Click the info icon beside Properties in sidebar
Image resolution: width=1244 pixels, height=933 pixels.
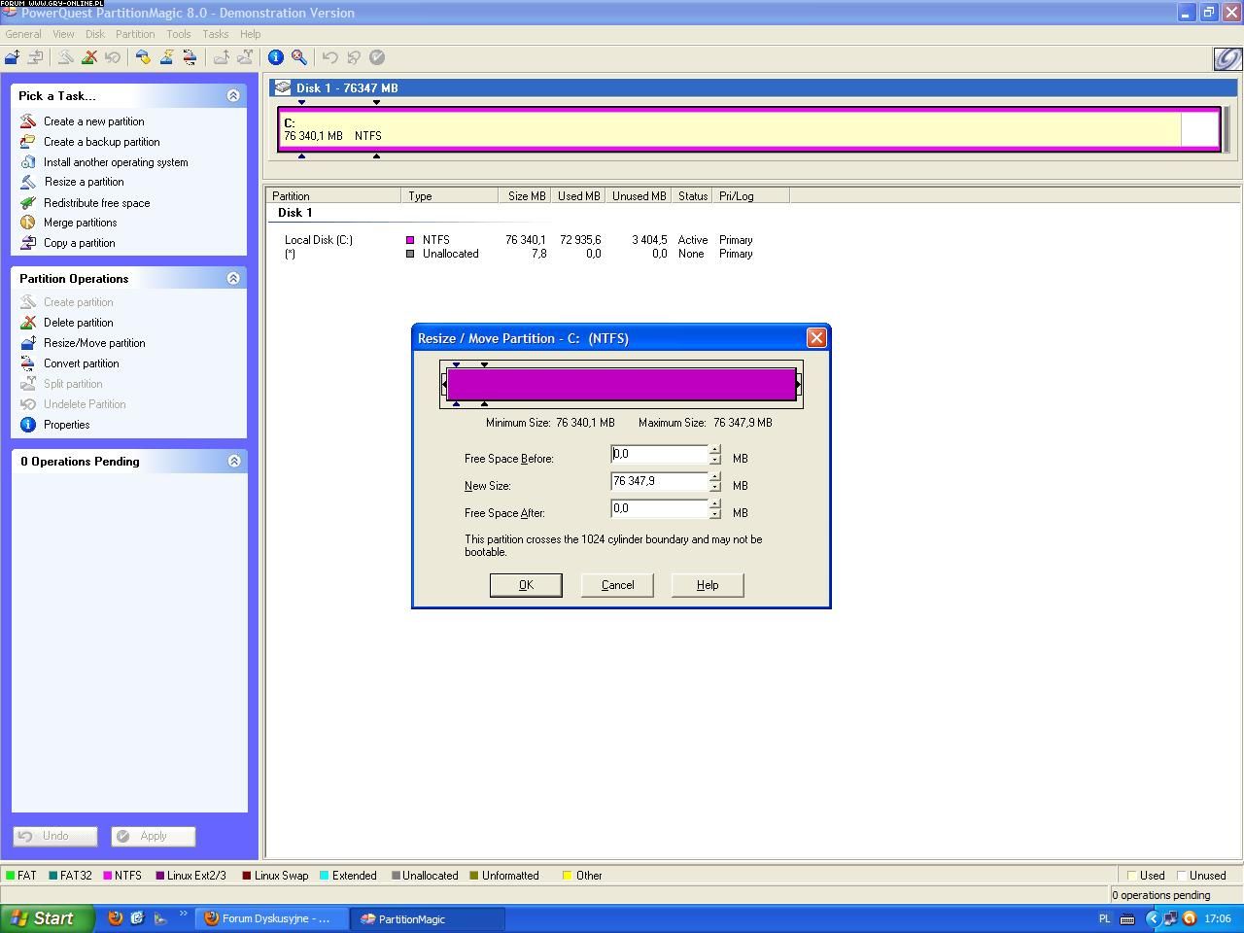click(x=28, y=425)
